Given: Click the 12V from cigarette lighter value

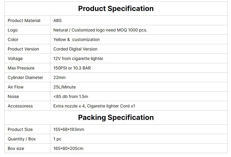Looking at the screenshot, I should pos(78,58).
